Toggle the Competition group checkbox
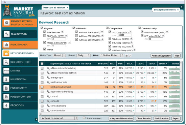 tap(107, 28)
